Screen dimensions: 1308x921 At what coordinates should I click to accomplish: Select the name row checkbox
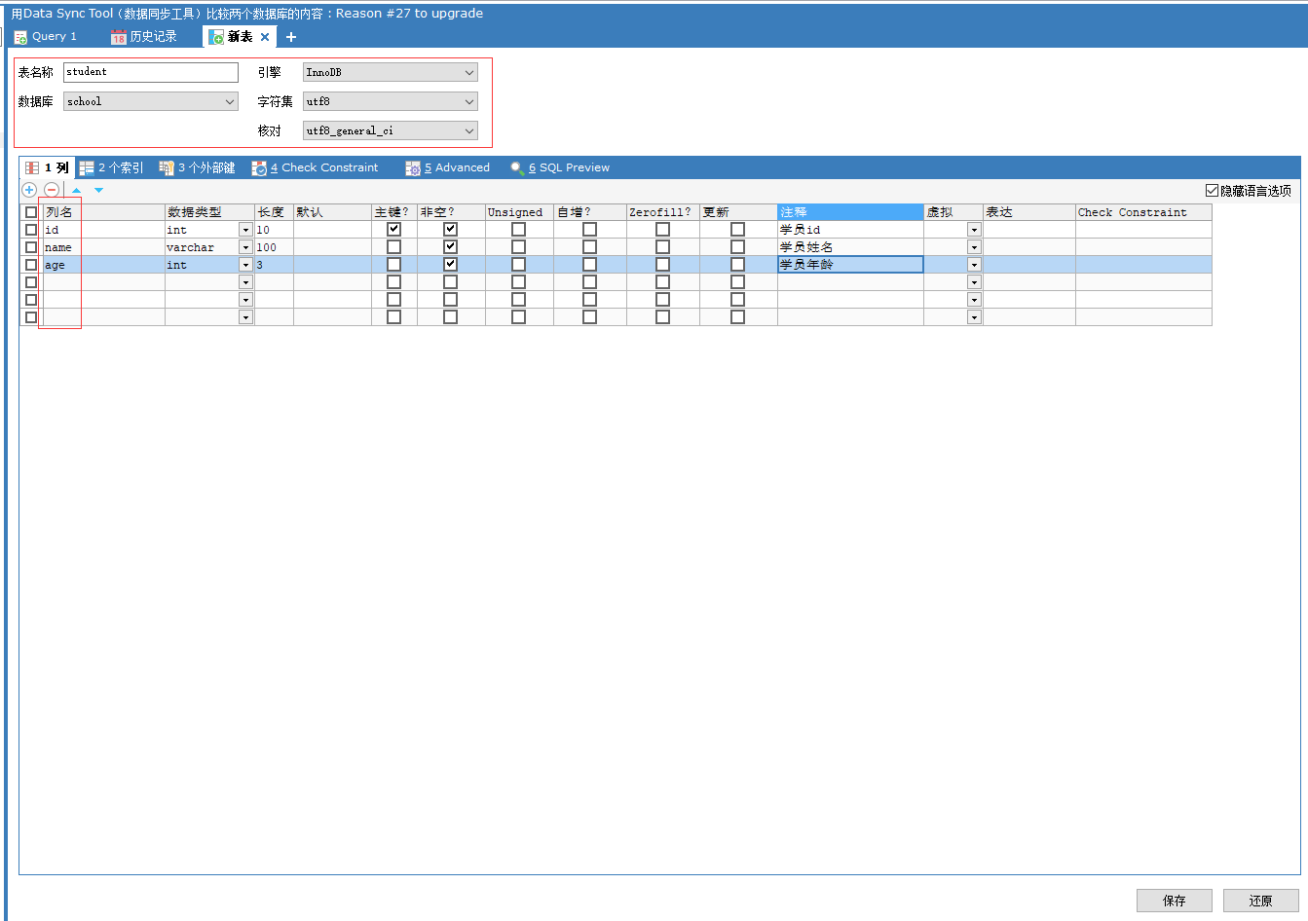pyautogui.click(x=31, y=247)
